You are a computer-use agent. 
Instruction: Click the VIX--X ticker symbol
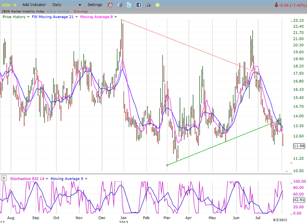(x=9, y=5)
